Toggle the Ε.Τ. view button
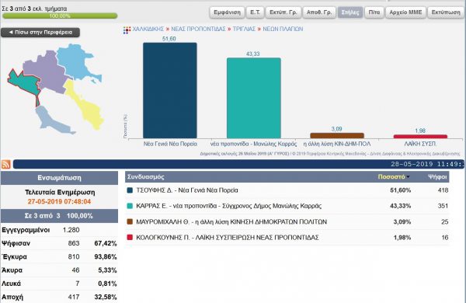Viewport: 466px width, 303px height. [x=255, y=12]
